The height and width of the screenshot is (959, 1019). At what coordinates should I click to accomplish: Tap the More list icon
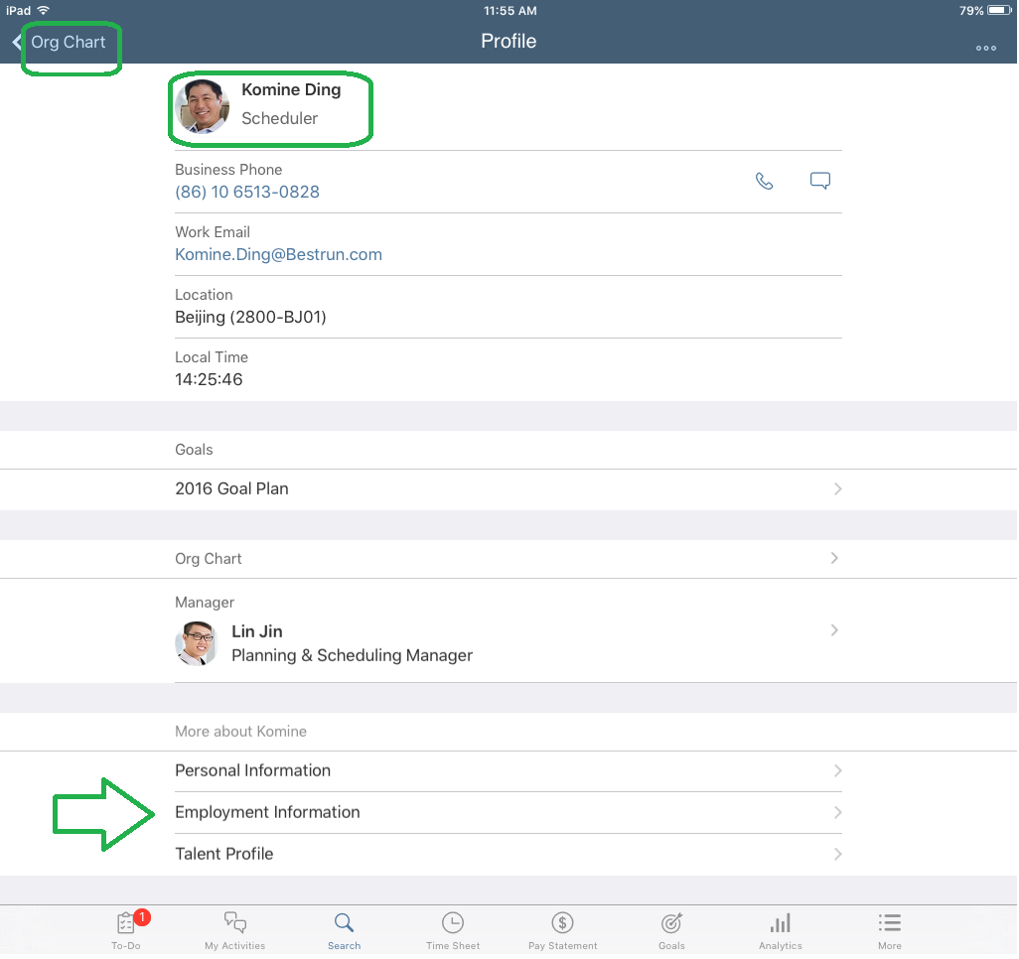(x=890, y=922)
